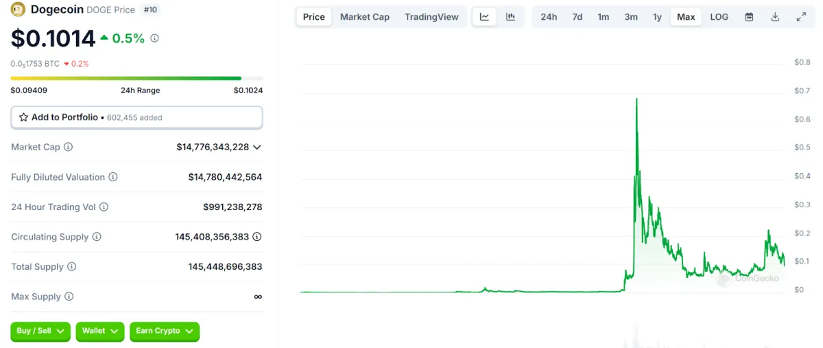The image size is (823, 348).
Task: Click star icon in Add to Portfolio
Action: point(23,117)
